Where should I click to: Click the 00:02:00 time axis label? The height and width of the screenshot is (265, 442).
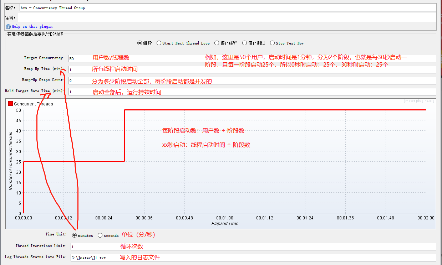pos(426,218)
